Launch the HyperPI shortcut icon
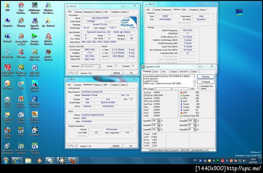Image resolution: width=263 pixels, height=173 pixels. [x=35, y=24]
